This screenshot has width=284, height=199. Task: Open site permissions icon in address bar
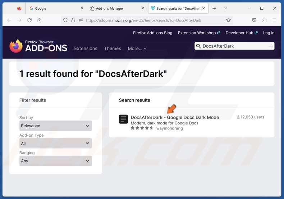(81, 20)
